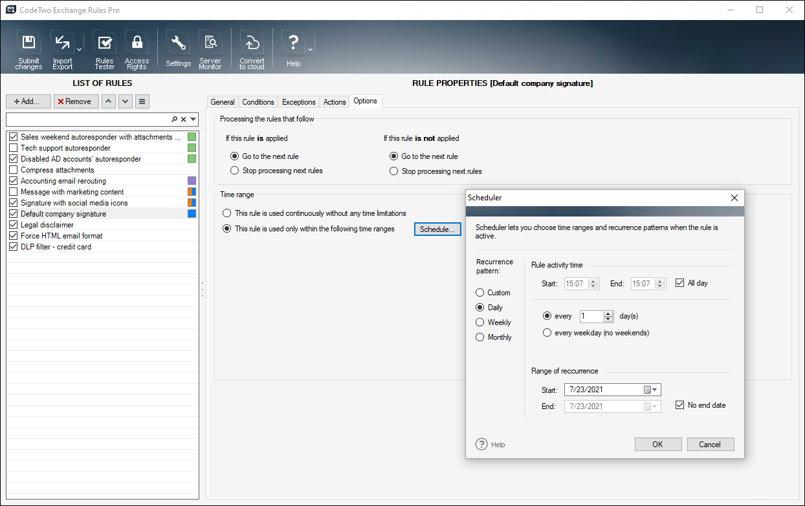Switch to the Conditions tab
The width and height of the screenshot is (805, 506).
(x=258, y=102)
